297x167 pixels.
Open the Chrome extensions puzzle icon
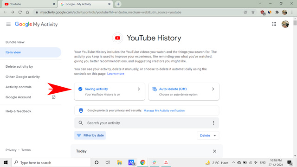click(277, 12)
